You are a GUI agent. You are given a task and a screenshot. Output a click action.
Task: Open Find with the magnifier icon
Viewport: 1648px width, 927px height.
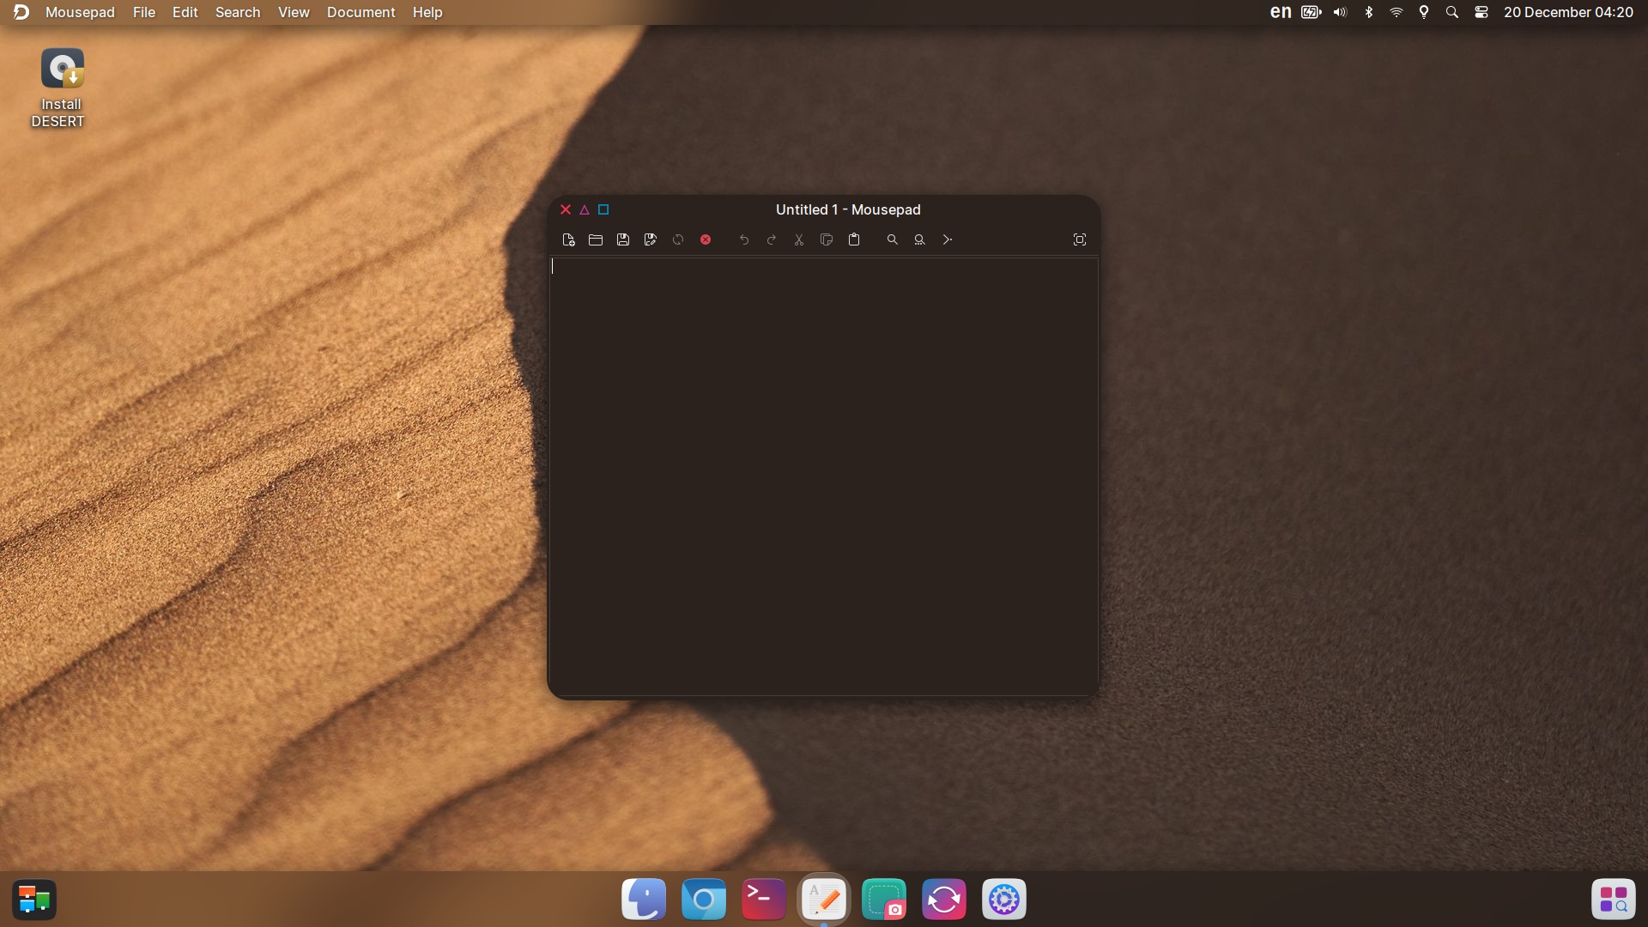(893, 239)
